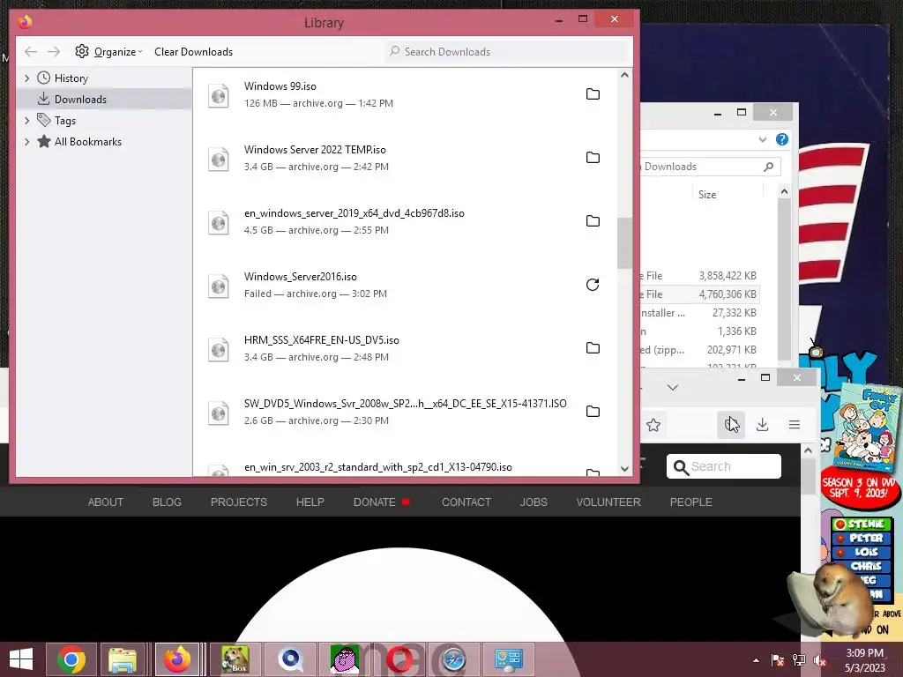Click the Windows 99.iso file icon
The image size is (903, 677).
219,95
